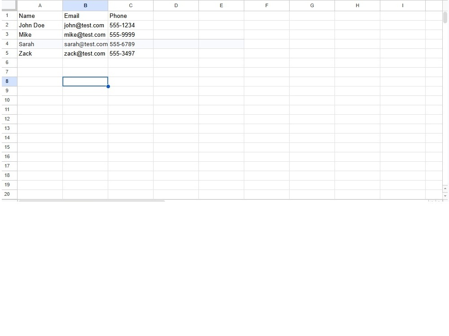Image resolution: width=449 pixels, height=336 pixels.
Task: Select the Name header cell
Action: click(40, 16)
